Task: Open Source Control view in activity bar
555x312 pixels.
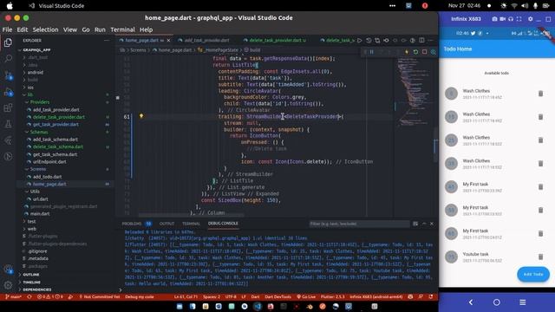Action: (8, 75)
